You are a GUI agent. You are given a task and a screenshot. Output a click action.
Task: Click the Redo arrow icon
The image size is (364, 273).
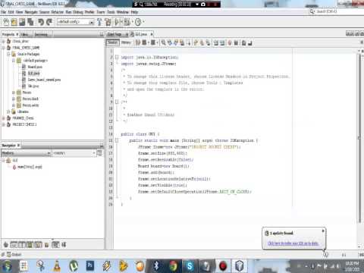point(49,22)
